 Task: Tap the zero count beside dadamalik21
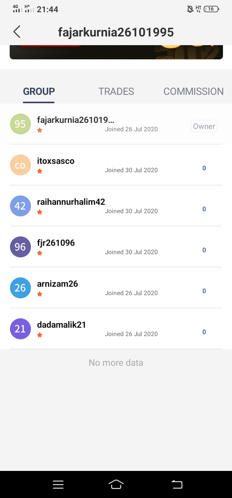(x=204, y=332)
